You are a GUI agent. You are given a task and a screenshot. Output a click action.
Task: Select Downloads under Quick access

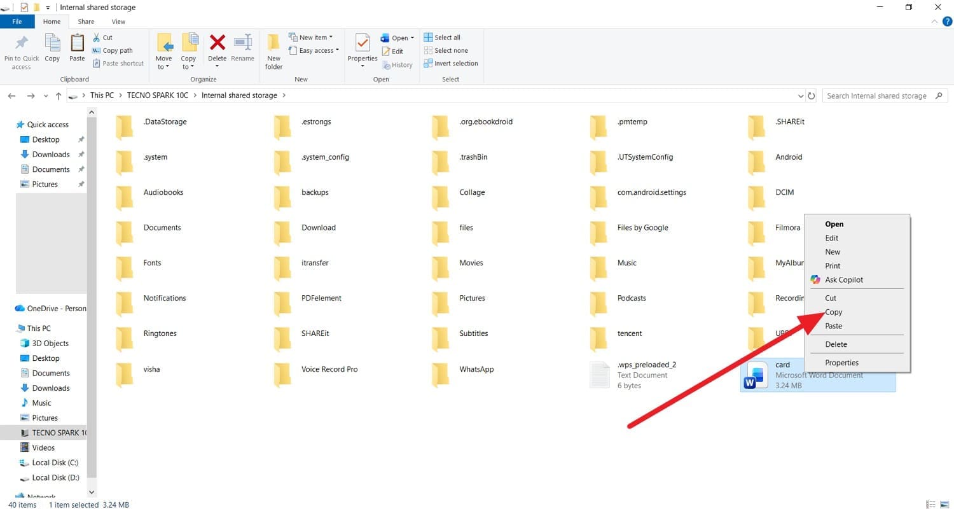51,155
